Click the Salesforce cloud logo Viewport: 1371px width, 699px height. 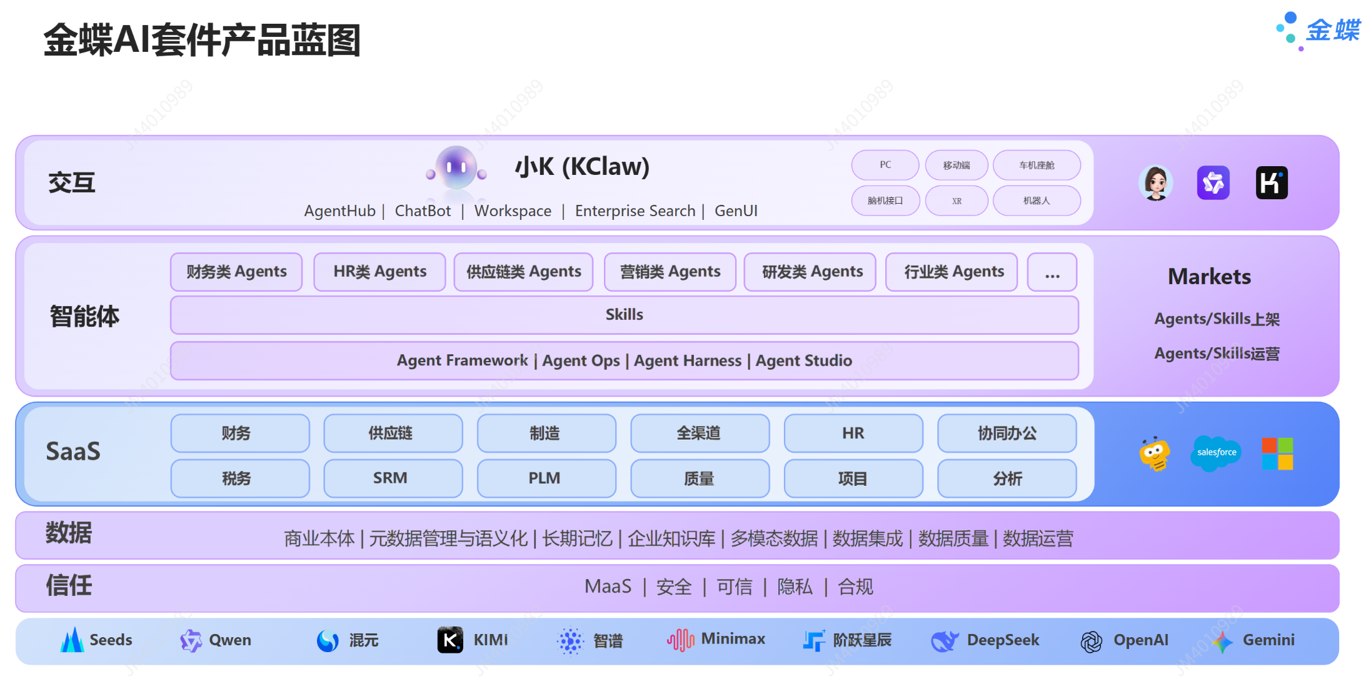(x=1216, y=453)
